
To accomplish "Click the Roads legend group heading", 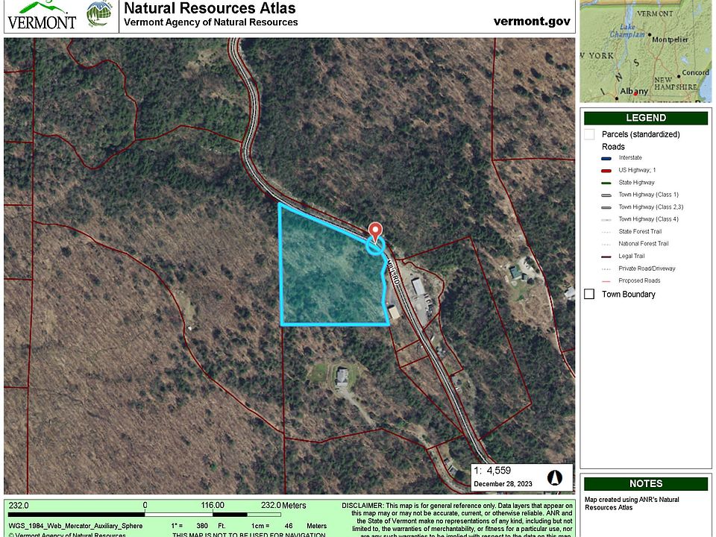I will pos(613,147).
